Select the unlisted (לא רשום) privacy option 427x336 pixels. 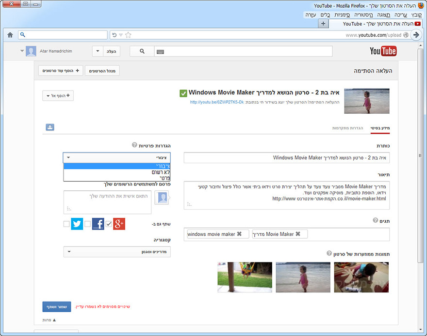117,172
